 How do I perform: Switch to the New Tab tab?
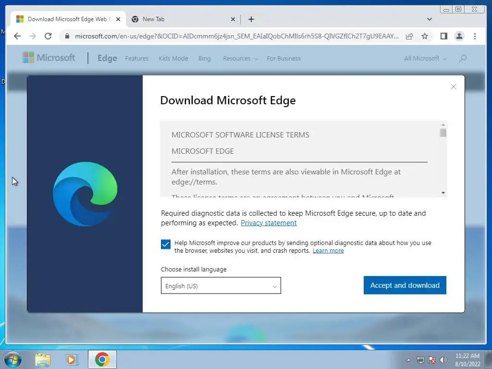point(183,19)
